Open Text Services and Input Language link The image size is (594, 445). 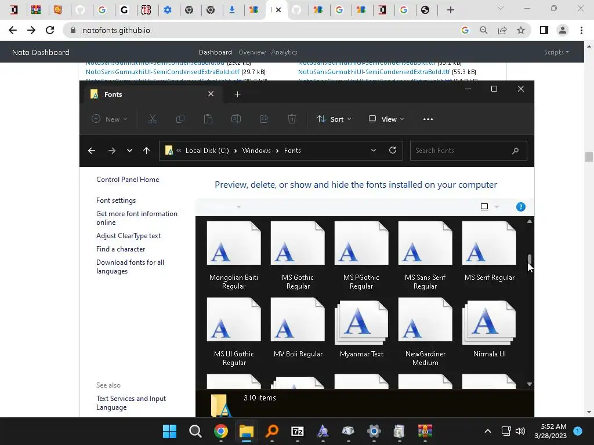(131, 403)
